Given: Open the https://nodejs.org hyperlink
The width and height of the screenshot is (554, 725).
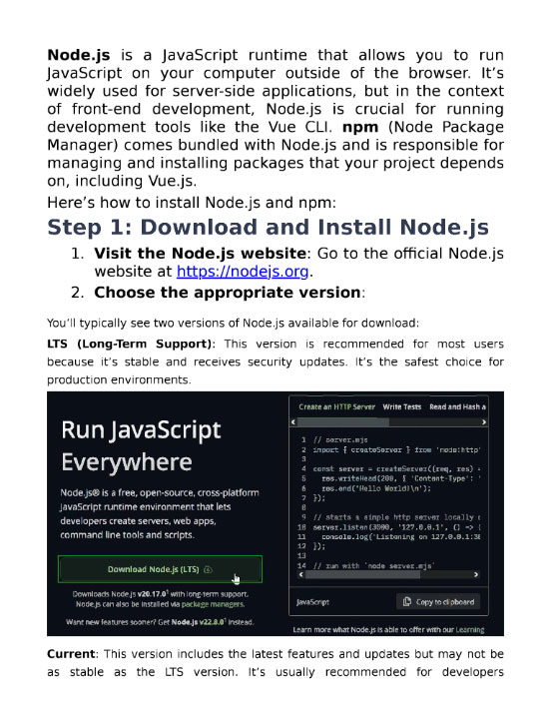Looking at the screenshot, I should (243, 272).
